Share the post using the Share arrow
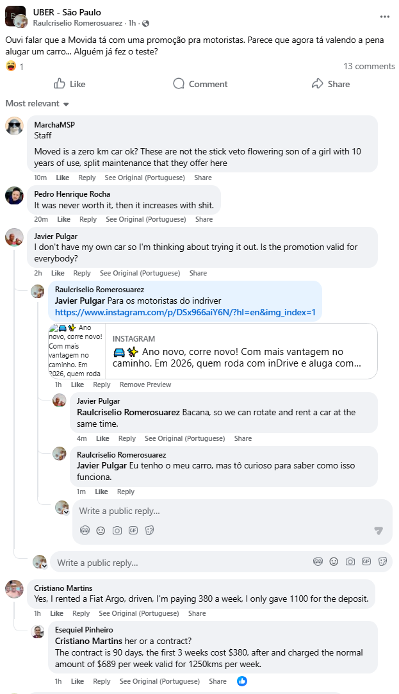399x694 pixels. [x=330, y=84]
